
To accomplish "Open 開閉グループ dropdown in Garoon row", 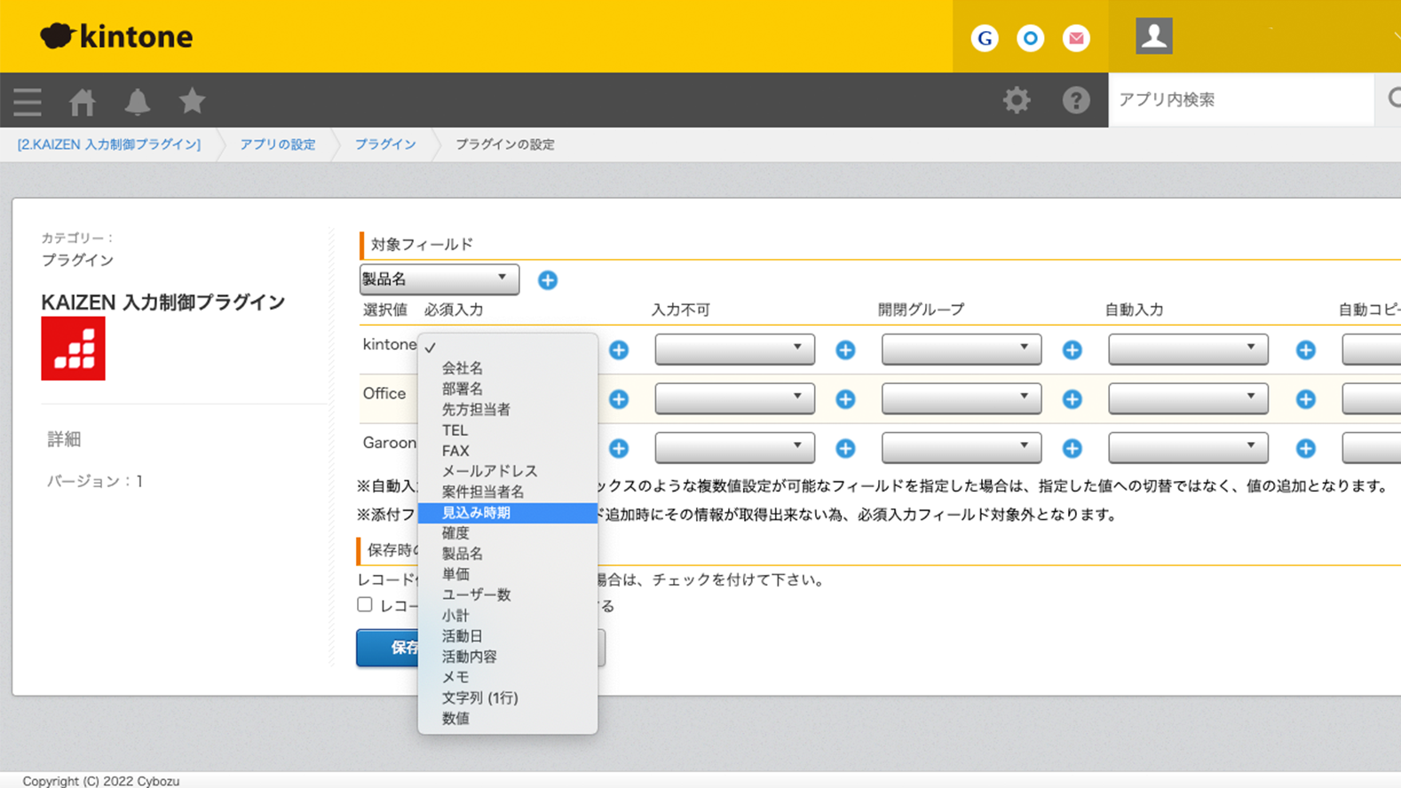I will (x=962, y=447).
